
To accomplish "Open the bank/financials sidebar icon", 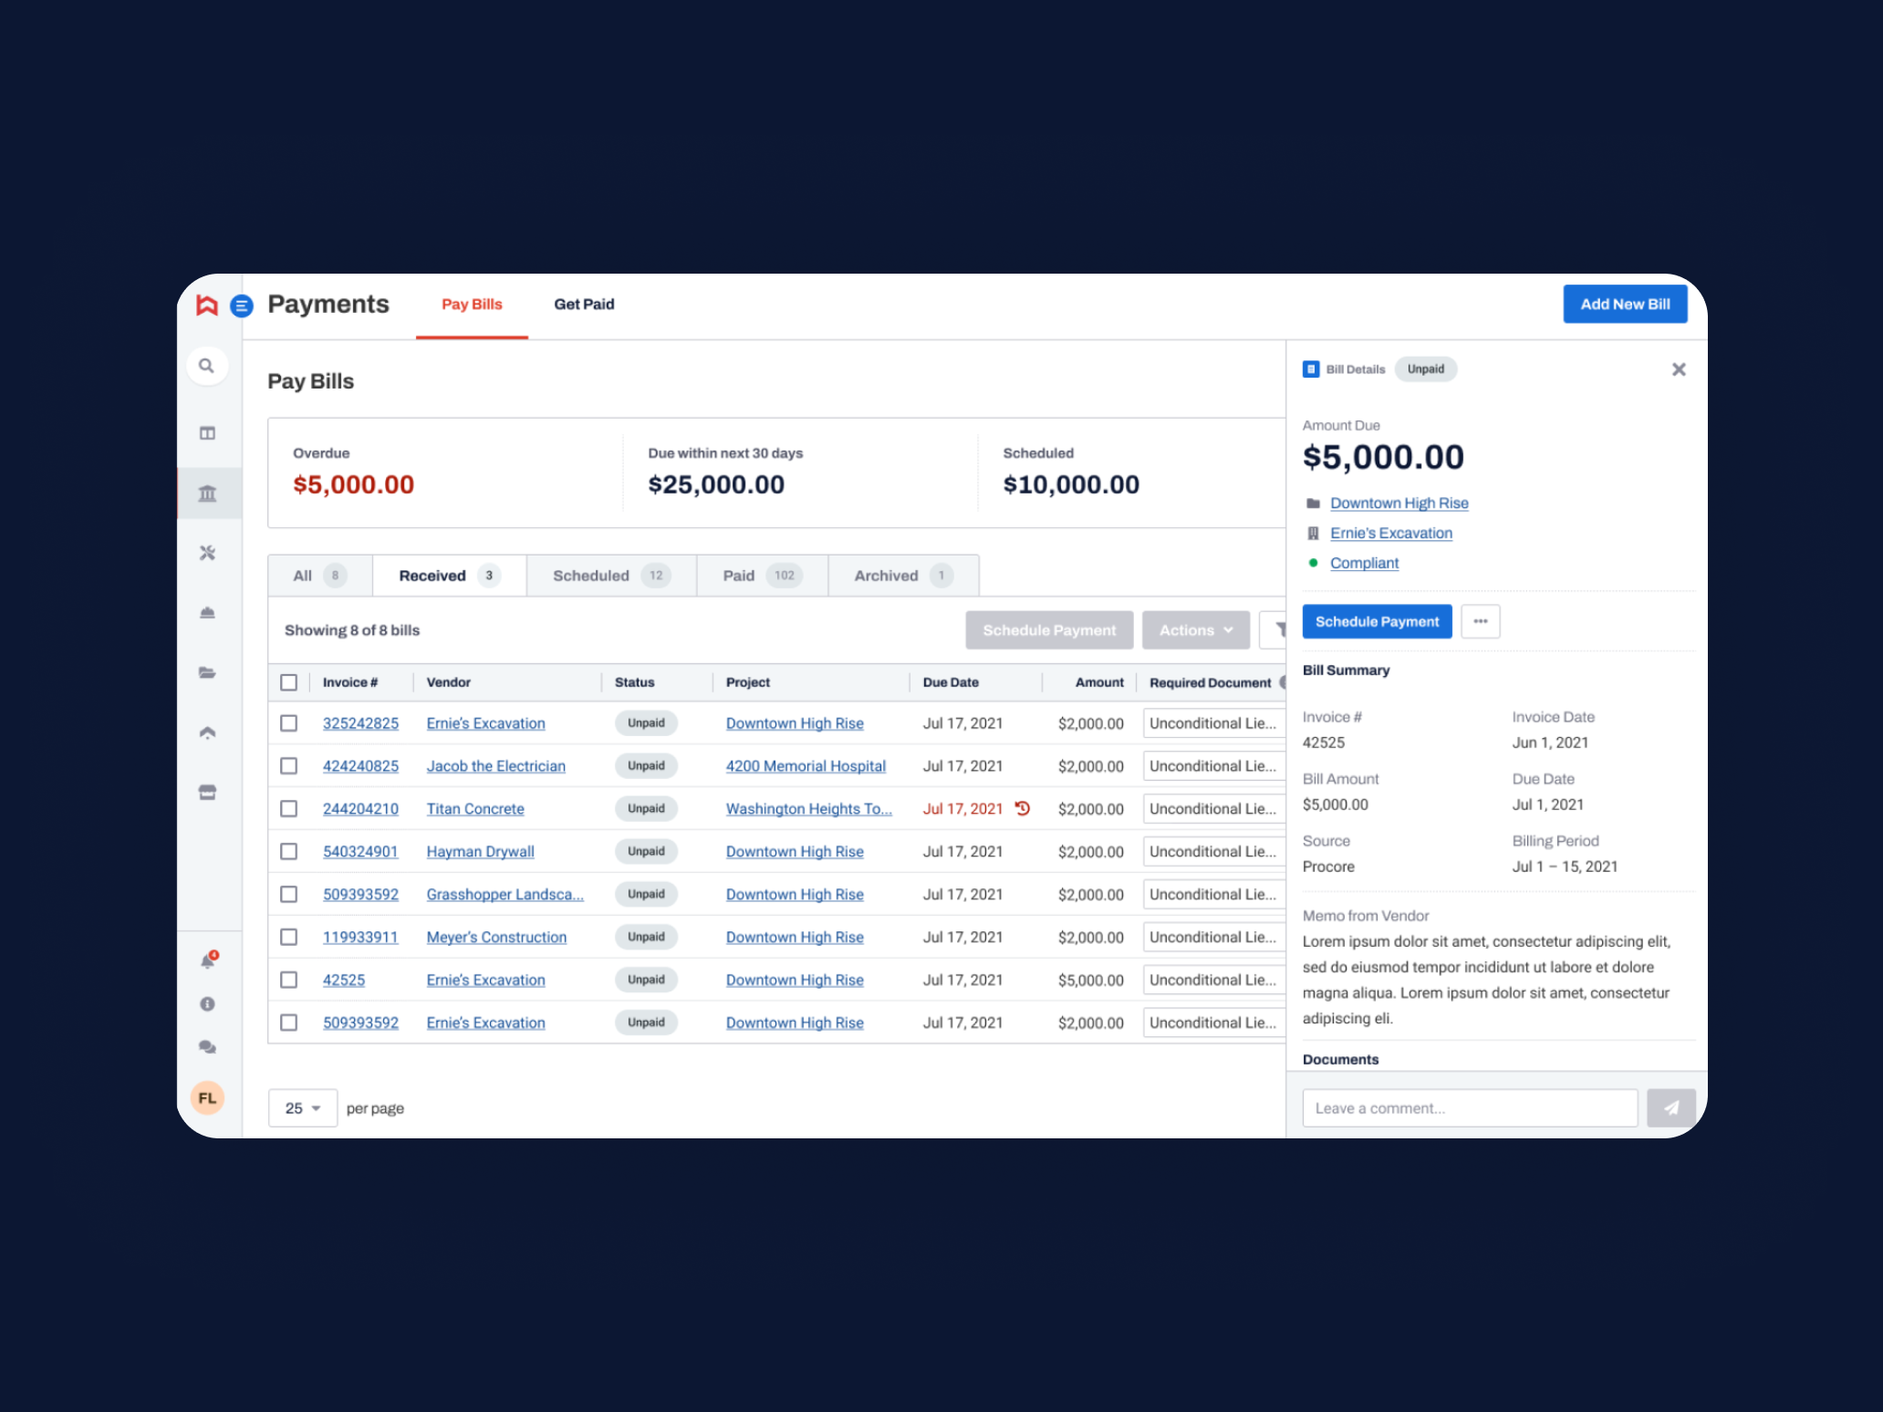I will point(208,493).
